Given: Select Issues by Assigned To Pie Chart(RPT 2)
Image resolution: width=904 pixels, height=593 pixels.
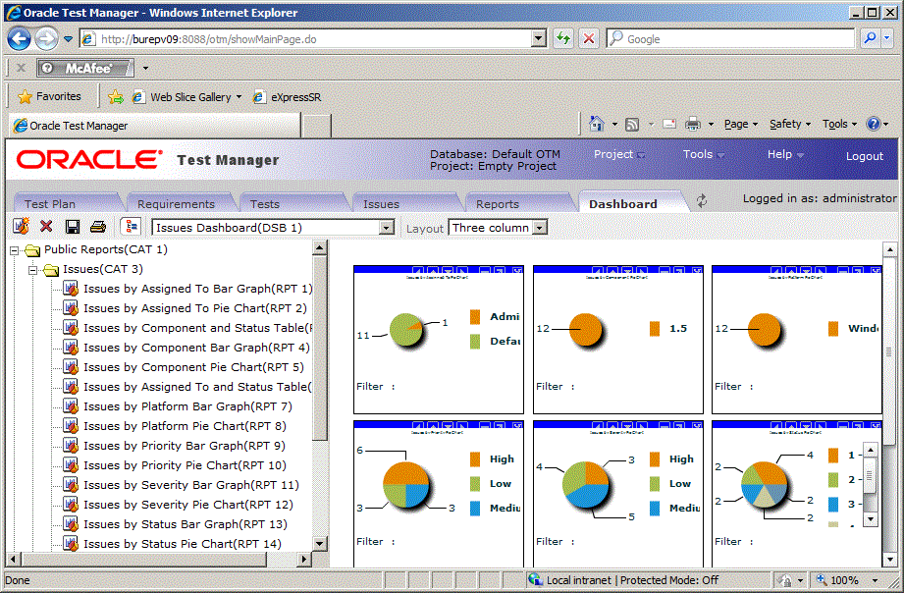Looking at the screenshot, I should (x=195, y=308).
